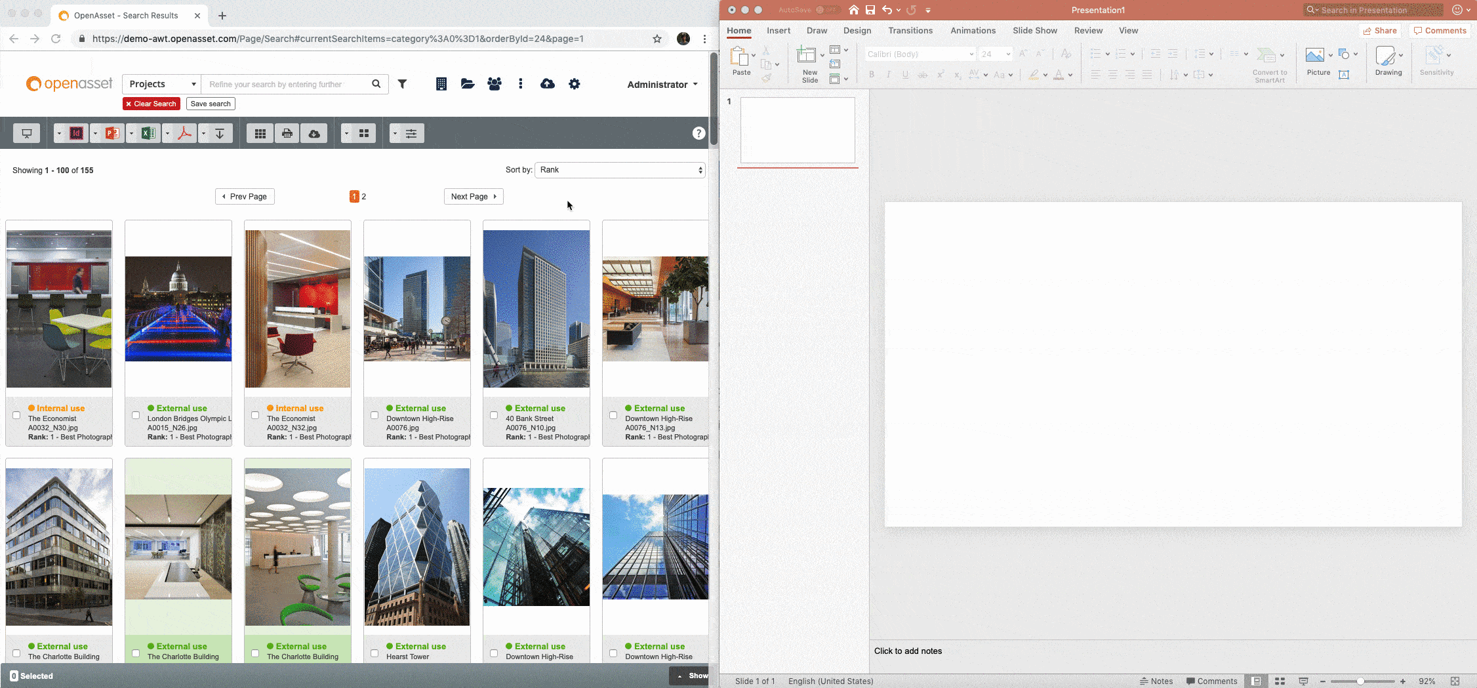Open the Administrator account dropdown

[x=662, y=85]
